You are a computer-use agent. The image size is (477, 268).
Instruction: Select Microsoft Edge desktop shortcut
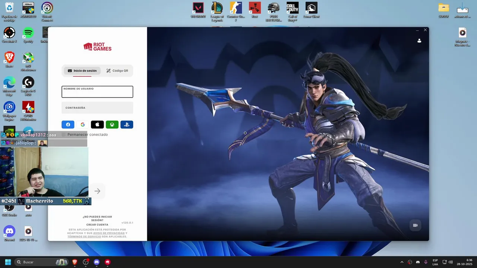[9, 86]
